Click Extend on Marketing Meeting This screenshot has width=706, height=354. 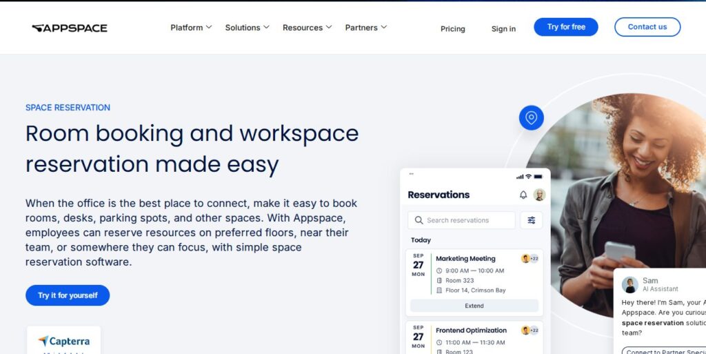(474, 306)
